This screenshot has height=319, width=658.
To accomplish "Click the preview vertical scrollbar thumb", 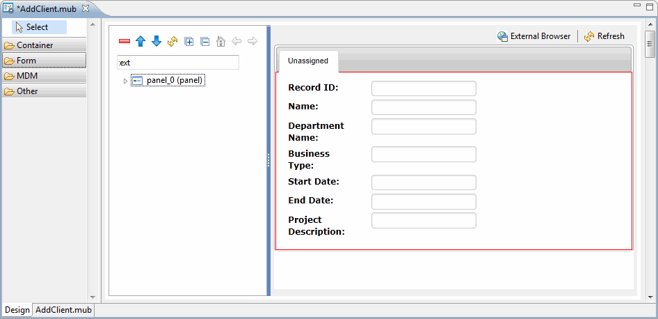I will (x=650, y=43).
